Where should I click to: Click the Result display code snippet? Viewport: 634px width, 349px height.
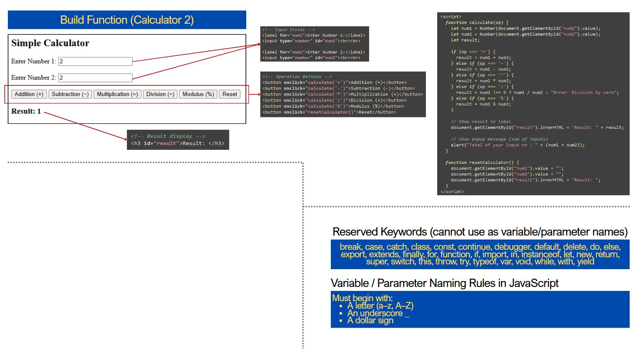[177, 140]
